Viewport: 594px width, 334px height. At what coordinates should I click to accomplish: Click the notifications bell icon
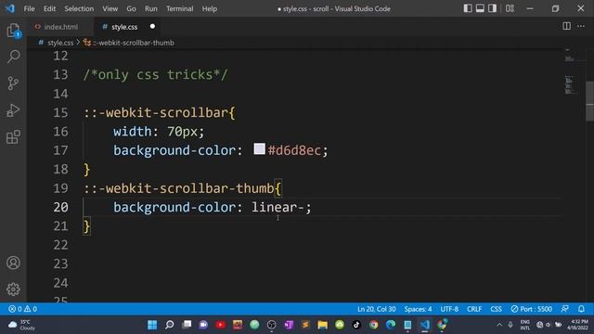point(582,309)
